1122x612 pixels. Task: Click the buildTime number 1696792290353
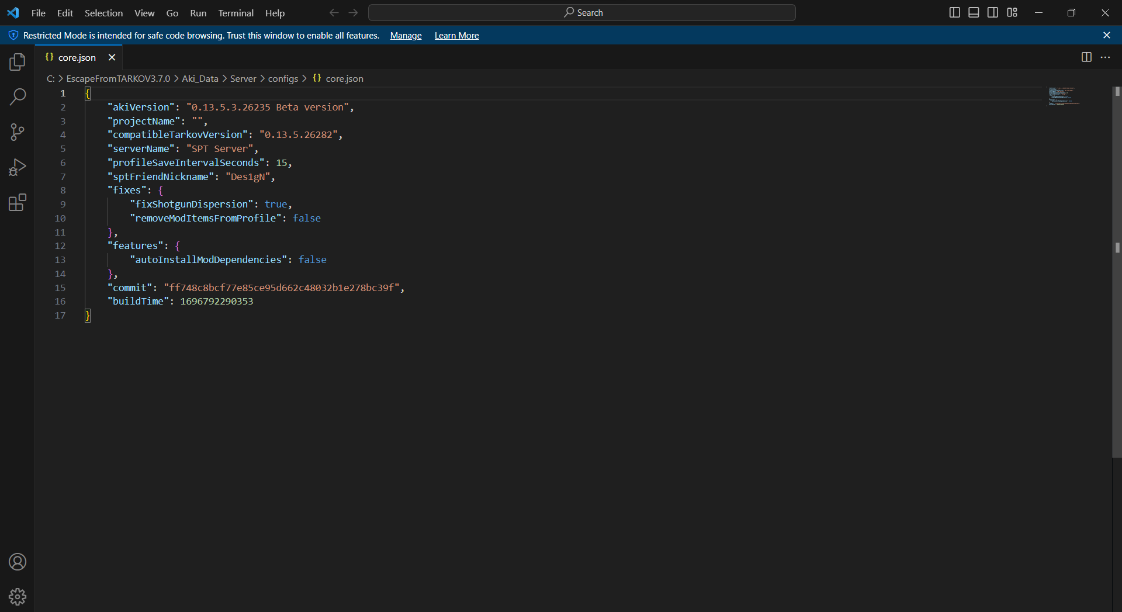click(217, 301)
